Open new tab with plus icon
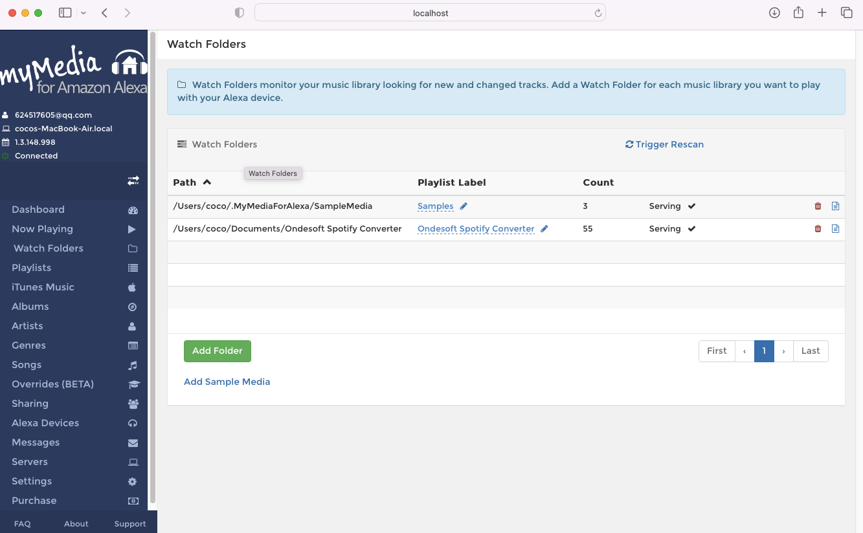This screenshot has height=533, width=863. click(822, 12)
